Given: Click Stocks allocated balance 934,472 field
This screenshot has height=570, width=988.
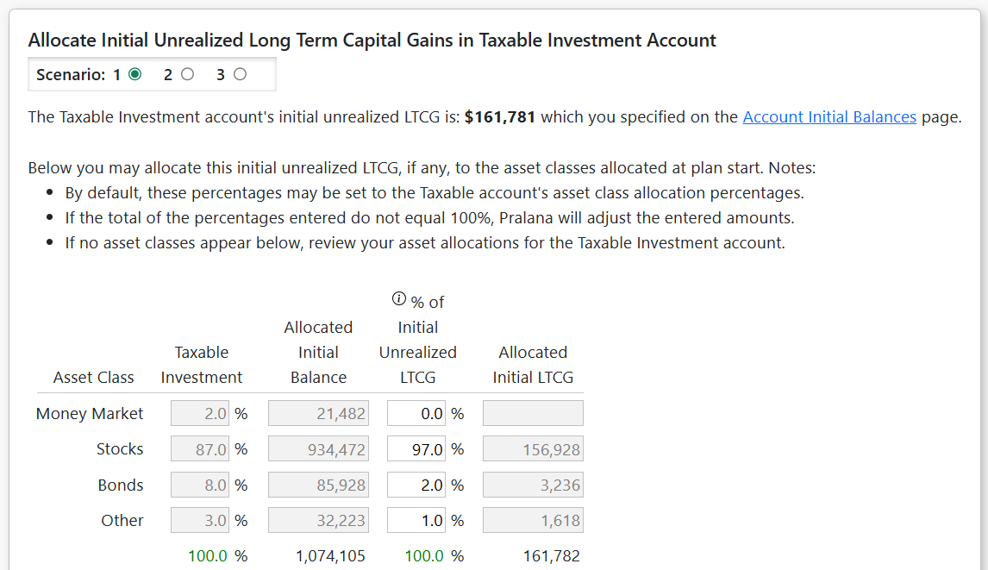Looking at the screenshot, I should click(x=318, y=449).
